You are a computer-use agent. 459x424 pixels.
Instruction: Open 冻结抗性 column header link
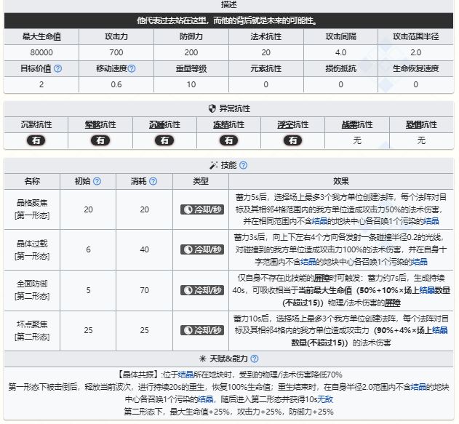click(x=228, y=124)
